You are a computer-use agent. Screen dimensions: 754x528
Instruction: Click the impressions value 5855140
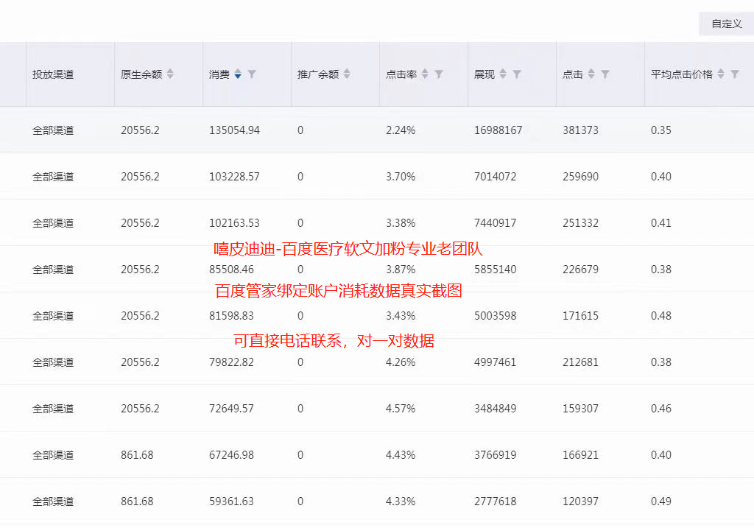pos(496,270)
